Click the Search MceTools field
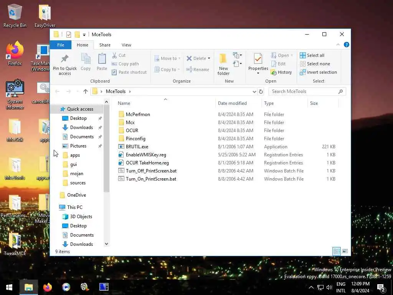This screenshot has width=393, height=295. click(307, 91)
